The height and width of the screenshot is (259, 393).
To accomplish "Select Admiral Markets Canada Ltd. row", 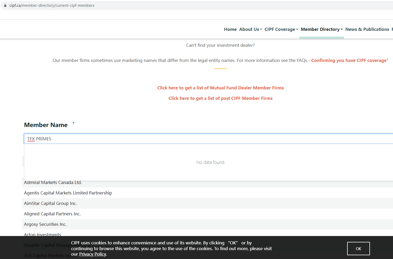I will 208,182.
